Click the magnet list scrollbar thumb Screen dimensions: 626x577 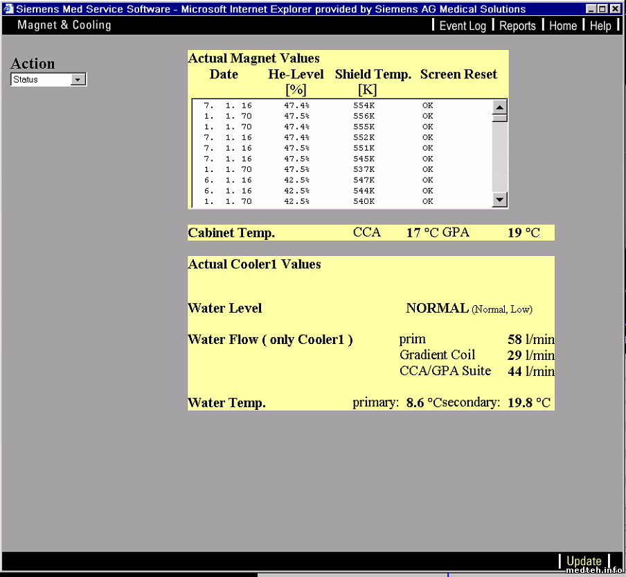[499, 118]
